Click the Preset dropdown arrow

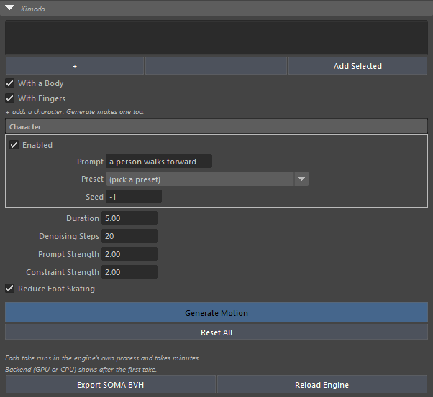(301, 179)
